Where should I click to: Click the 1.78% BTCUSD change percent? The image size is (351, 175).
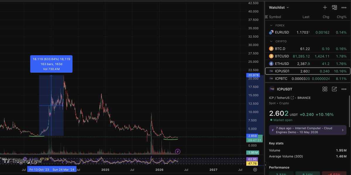click(x=341, y=56)
